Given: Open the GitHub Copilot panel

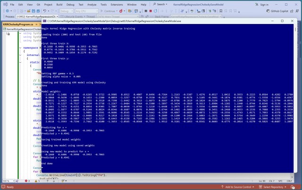Looking at the screenshot, I should [x=286, y=10].
